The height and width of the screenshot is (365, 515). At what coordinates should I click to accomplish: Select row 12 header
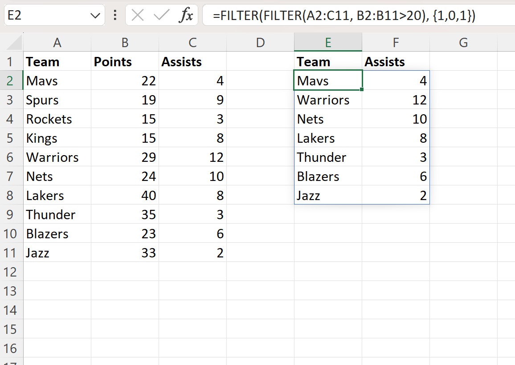(12, 272)
